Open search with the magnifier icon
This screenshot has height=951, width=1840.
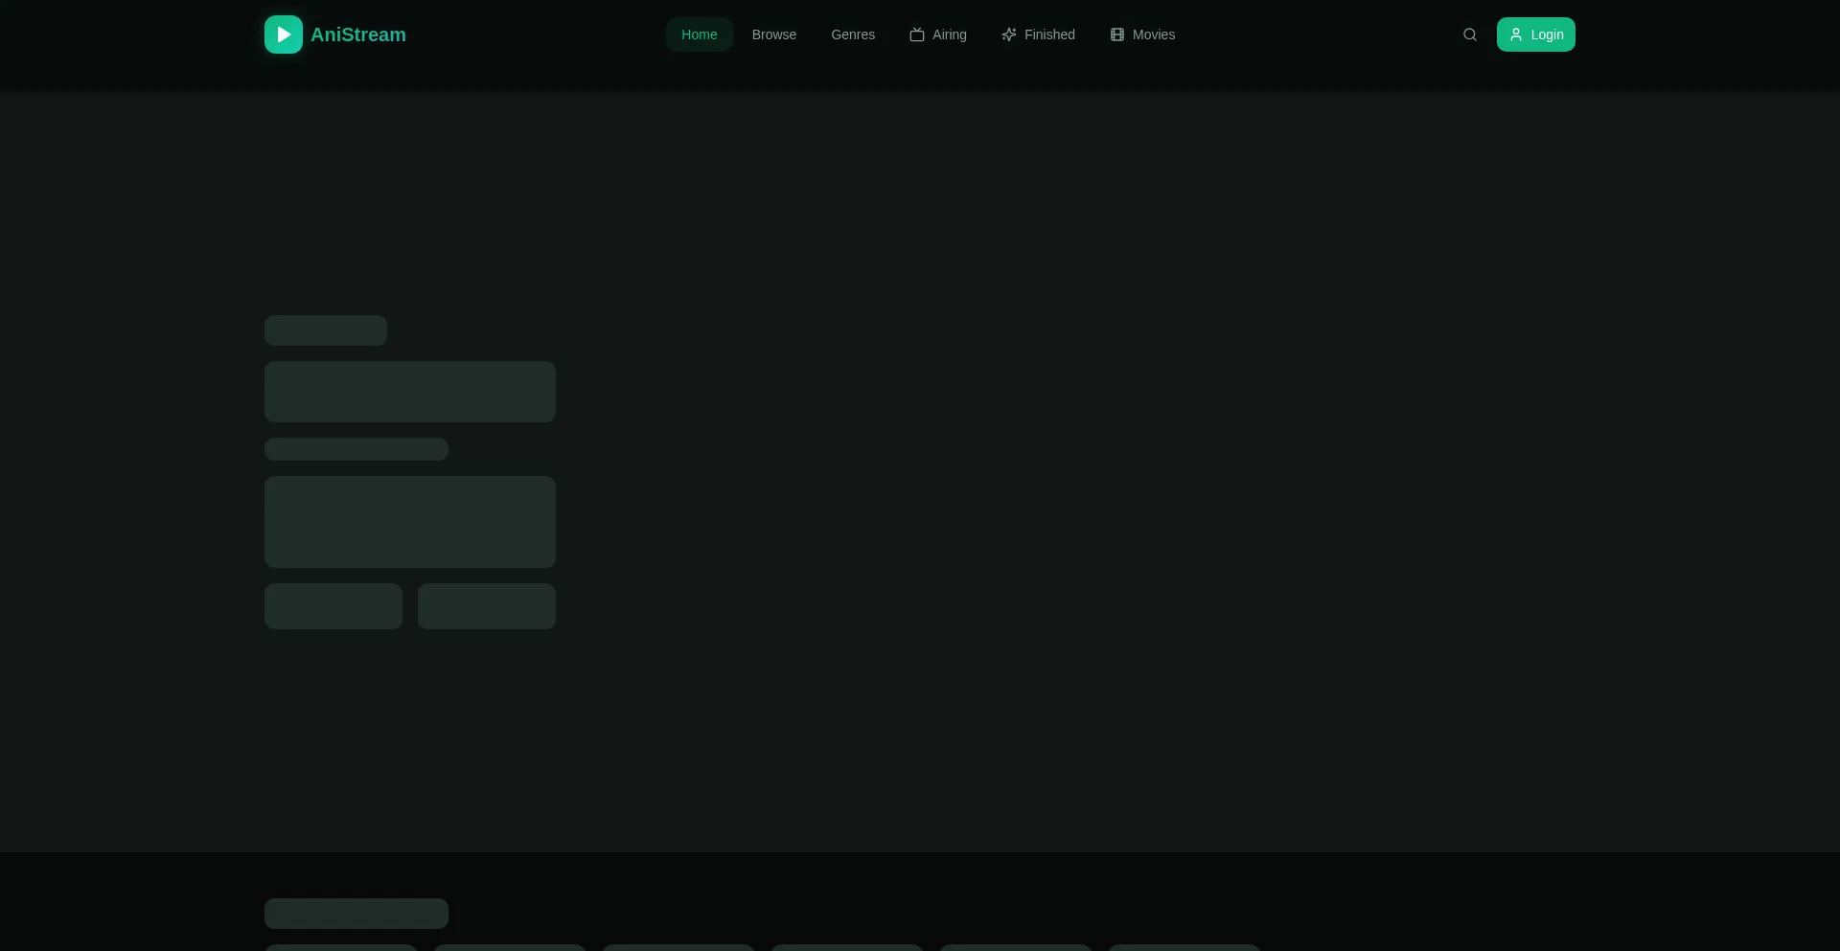click(1469, 34)
